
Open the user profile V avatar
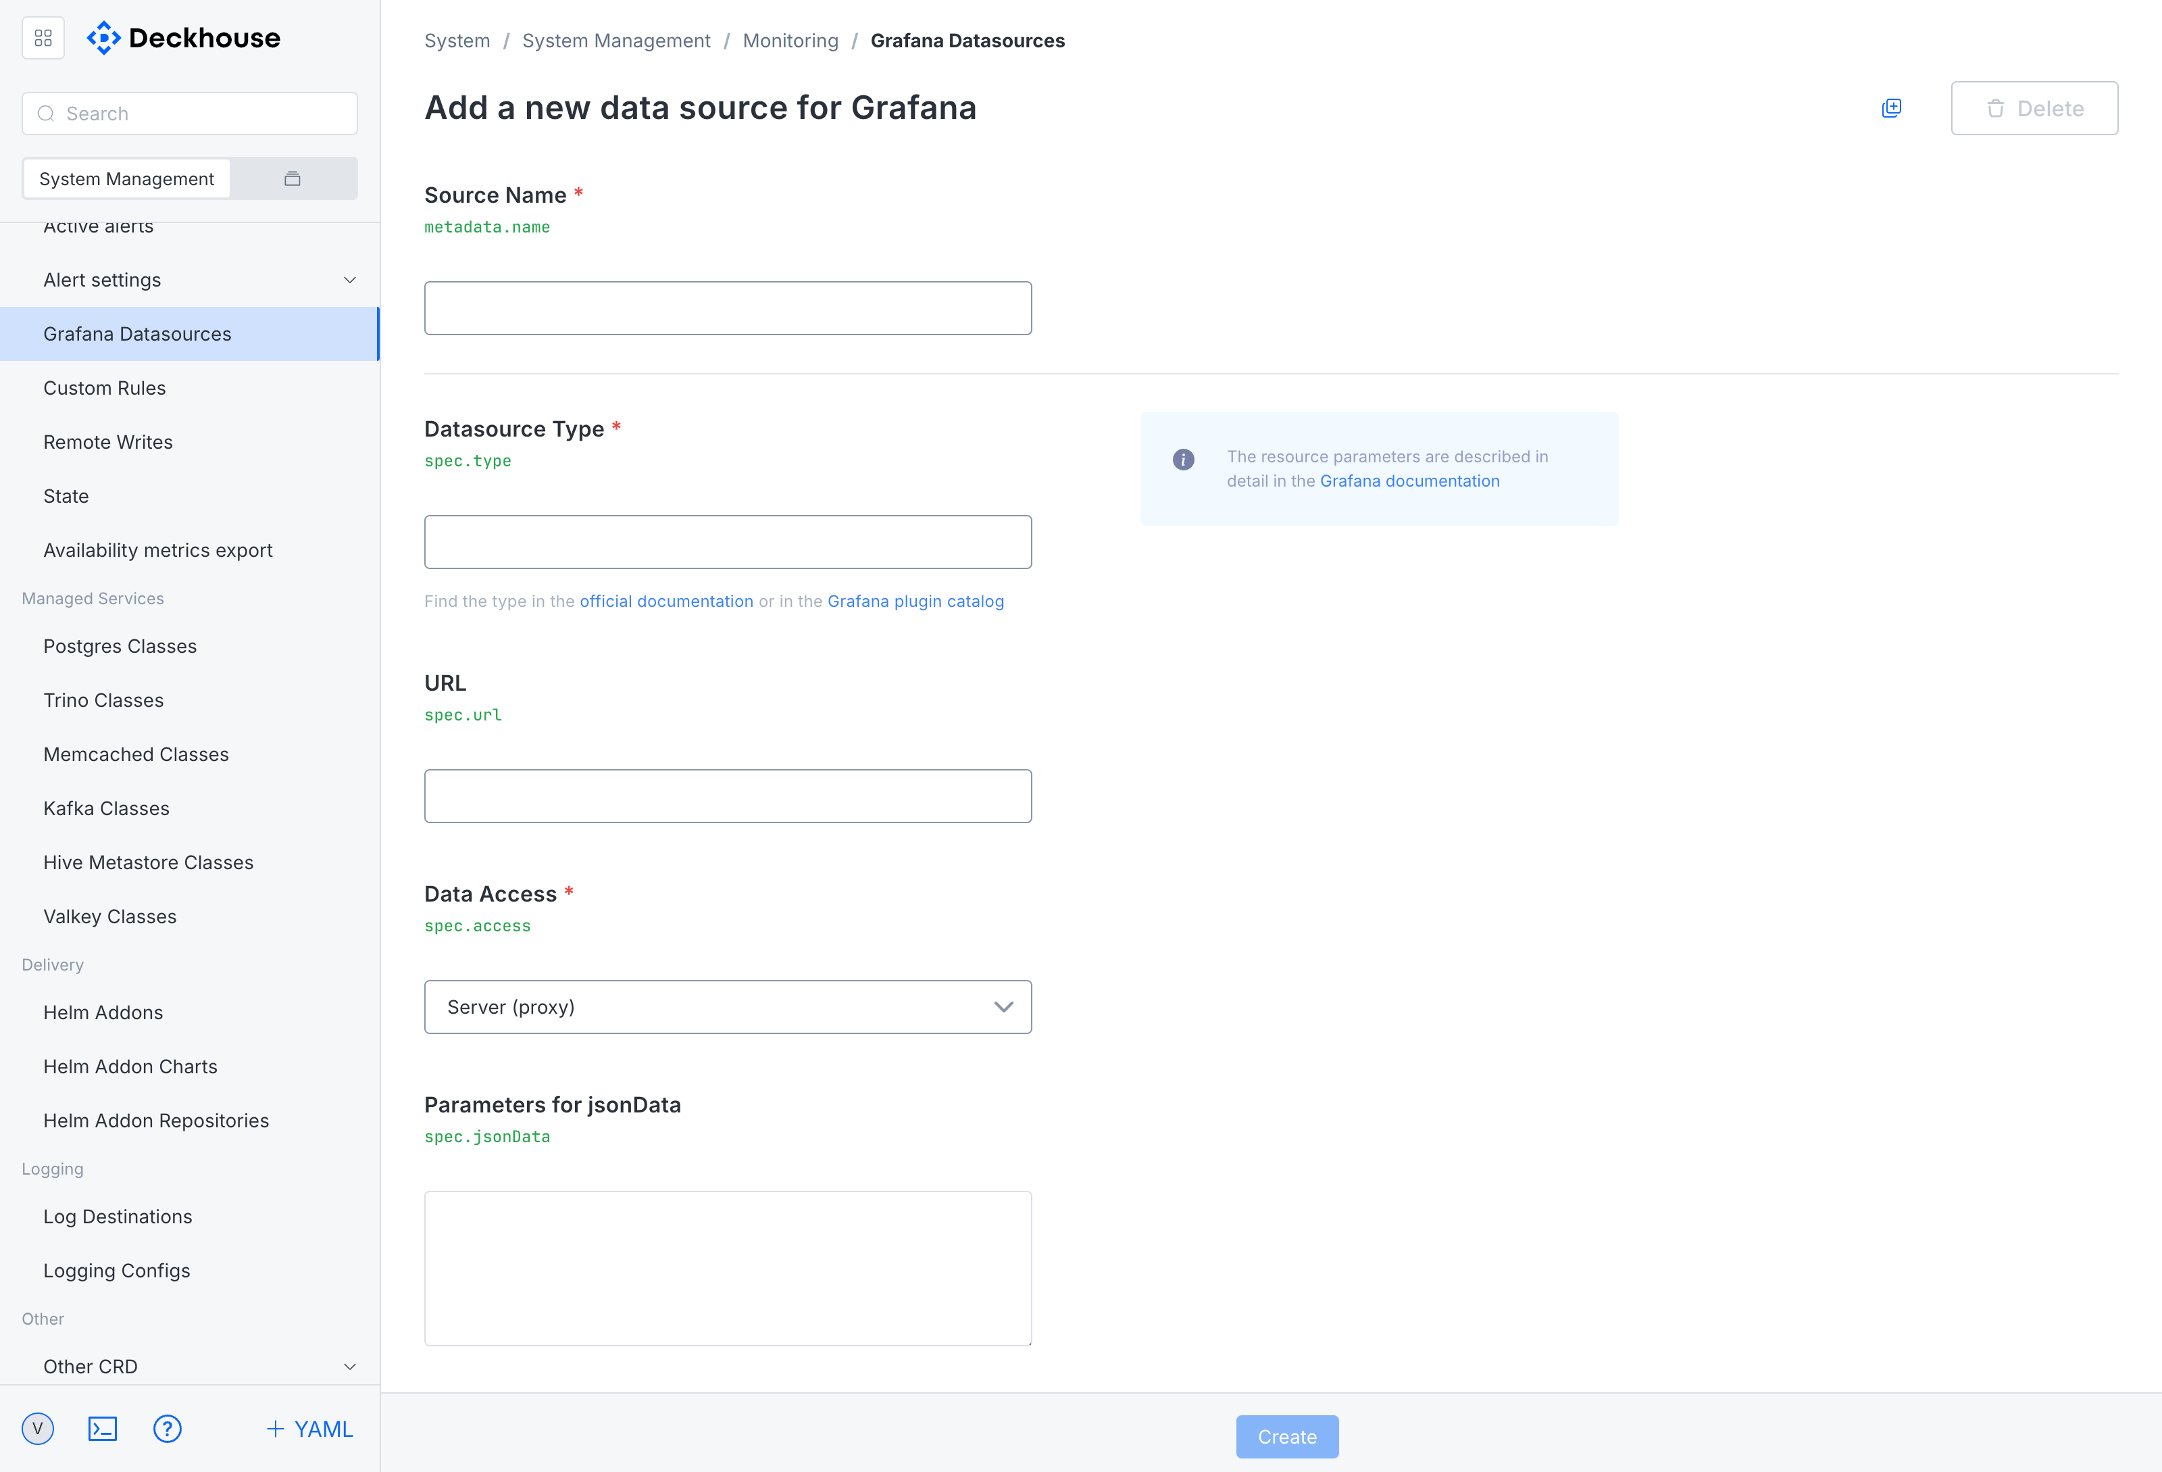38,1428
